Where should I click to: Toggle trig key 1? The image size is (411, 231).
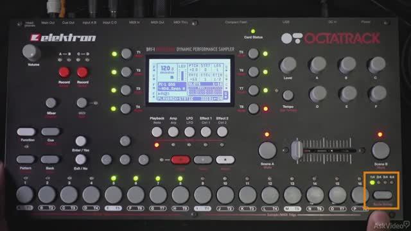pos(25,195)
